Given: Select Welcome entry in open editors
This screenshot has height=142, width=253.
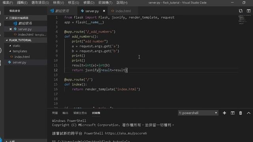Looking at the screenshot, I should (26, 23).
